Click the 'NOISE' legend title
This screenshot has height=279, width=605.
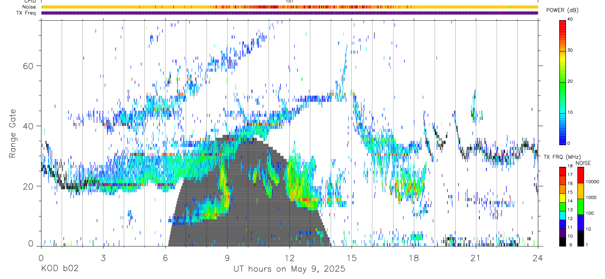pyautogui.click(x=584, y=163)
